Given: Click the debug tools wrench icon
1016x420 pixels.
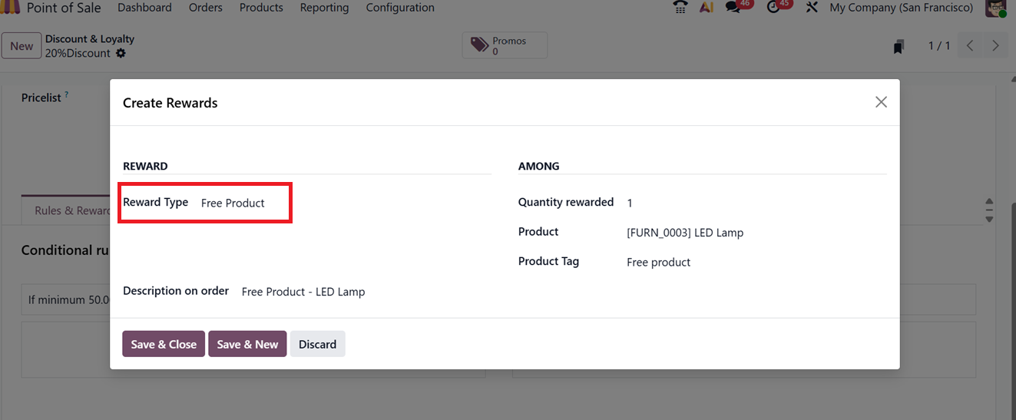Looking at the screenshot, I should [812, 8].
